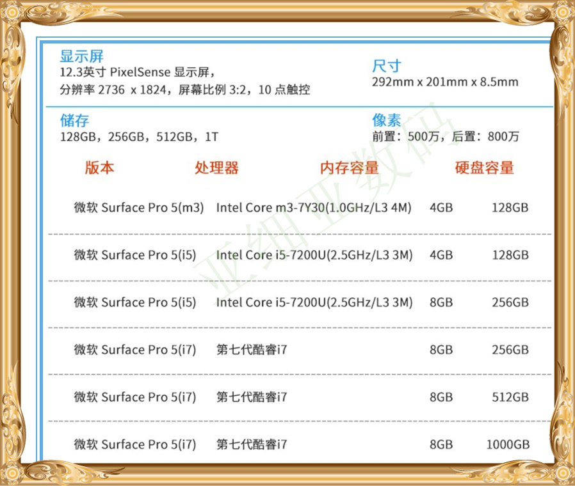The image size is (575, 486).
Task: Click the 处理器 column header
Action: click(x=216, y=168)
